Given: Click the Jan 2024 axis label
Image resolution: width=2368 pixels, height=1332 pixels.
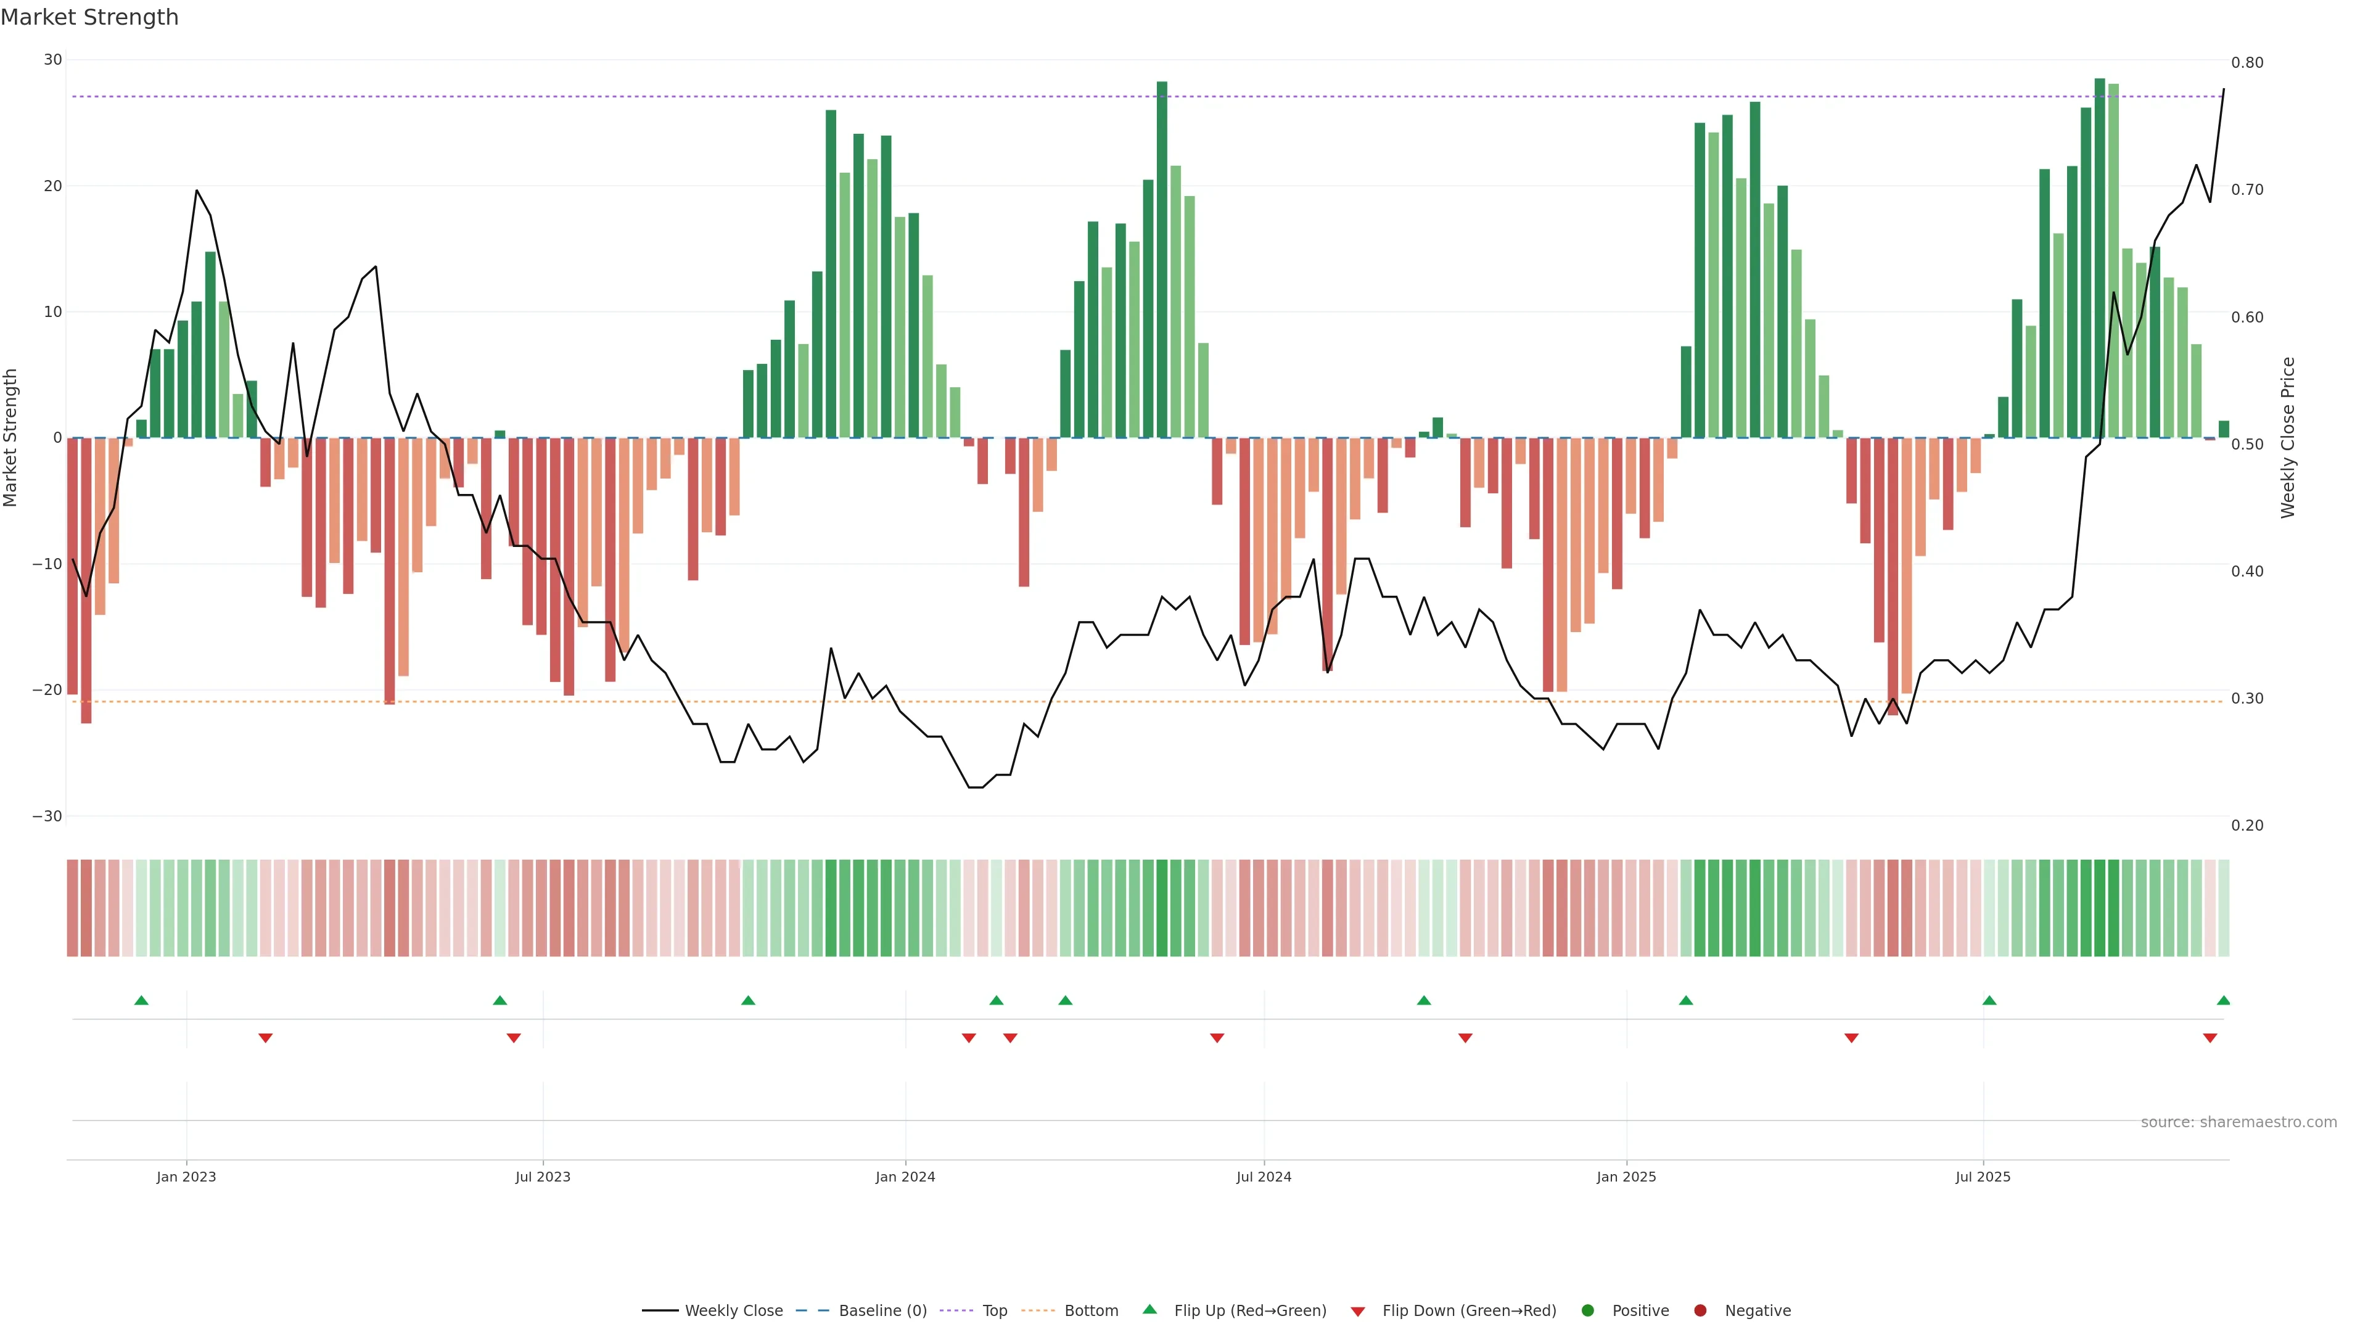Looking at the screenshot, I should (905, 1177).
